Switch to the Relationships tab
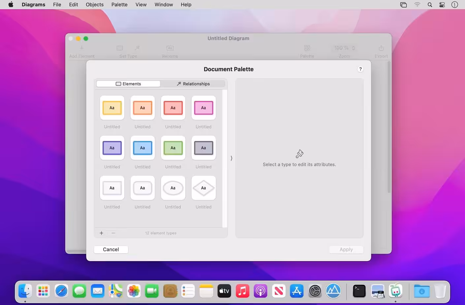465x305 pixels. coord(193,84)
